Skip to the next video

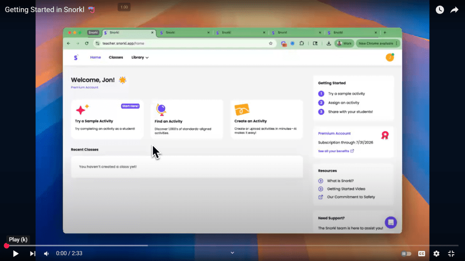[x=32, y=254]
